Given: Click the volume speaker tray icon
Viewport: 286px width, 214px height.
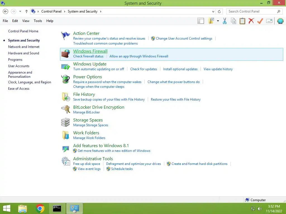Looking at the screenshot, I should point(260,208).
